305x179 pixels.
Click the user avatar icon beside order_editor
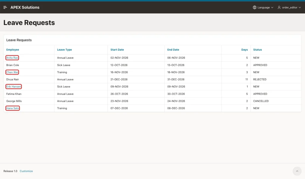[x=279, y=7]
